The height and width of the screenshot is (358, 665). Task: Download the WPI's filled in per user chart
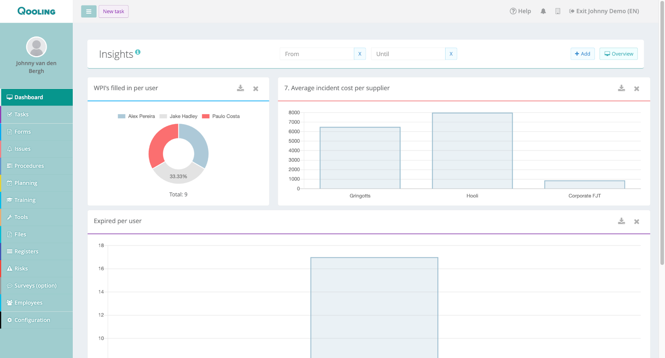[x=241, y=88]
